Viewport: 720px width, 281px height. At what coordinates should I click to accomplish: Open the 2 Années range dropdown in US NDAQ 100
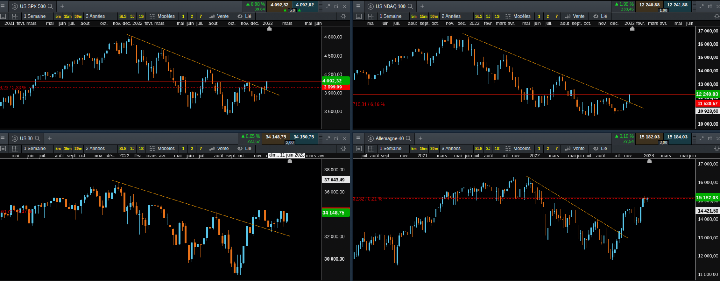pos(451,16)
